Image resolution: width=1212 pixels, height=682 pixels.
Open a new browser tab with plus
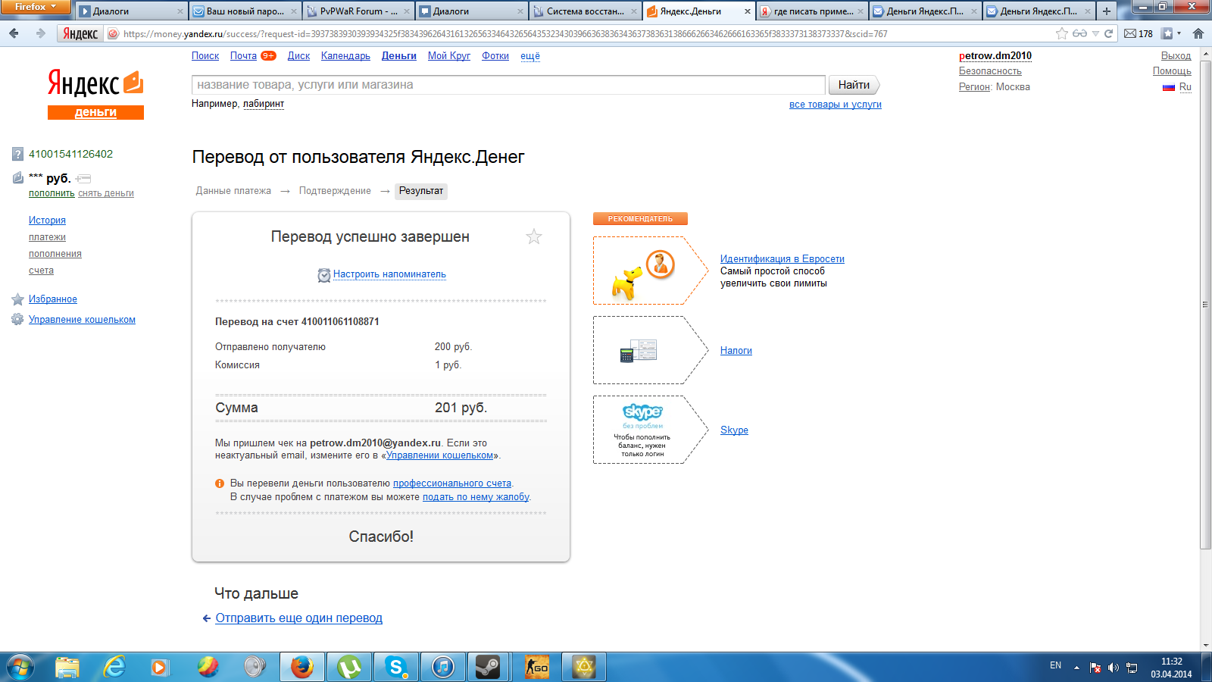(1107, 11)
